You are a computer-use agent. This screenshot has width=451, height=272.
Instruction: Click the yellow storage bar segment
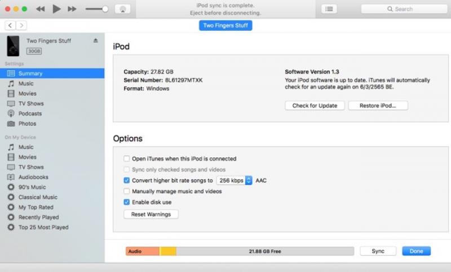[x=168, y=251]
